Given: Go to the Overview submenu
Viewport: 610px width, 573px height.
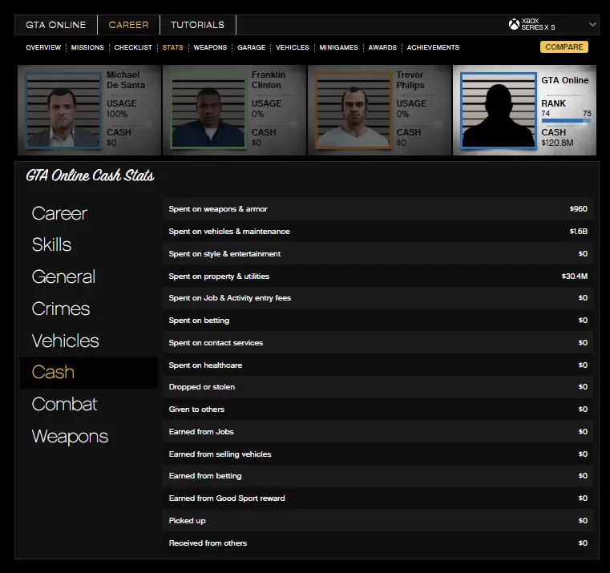Looking at the screenshot, I should click(43, 47).
